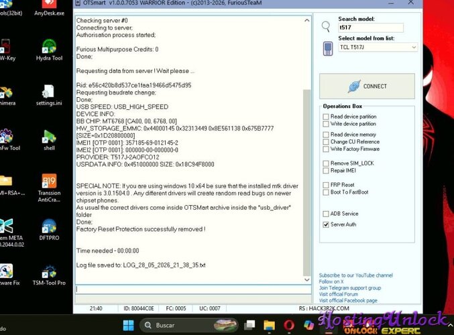Click the IMEI1 line in log
The height and width of the screenshot is (335, 454).
tap(127, 143)
